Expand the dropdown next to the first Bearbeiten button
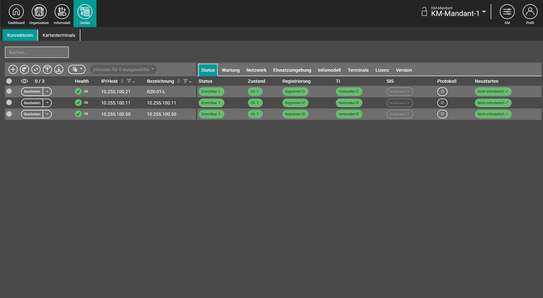This screenshot has height=298, width=543. 47,91
